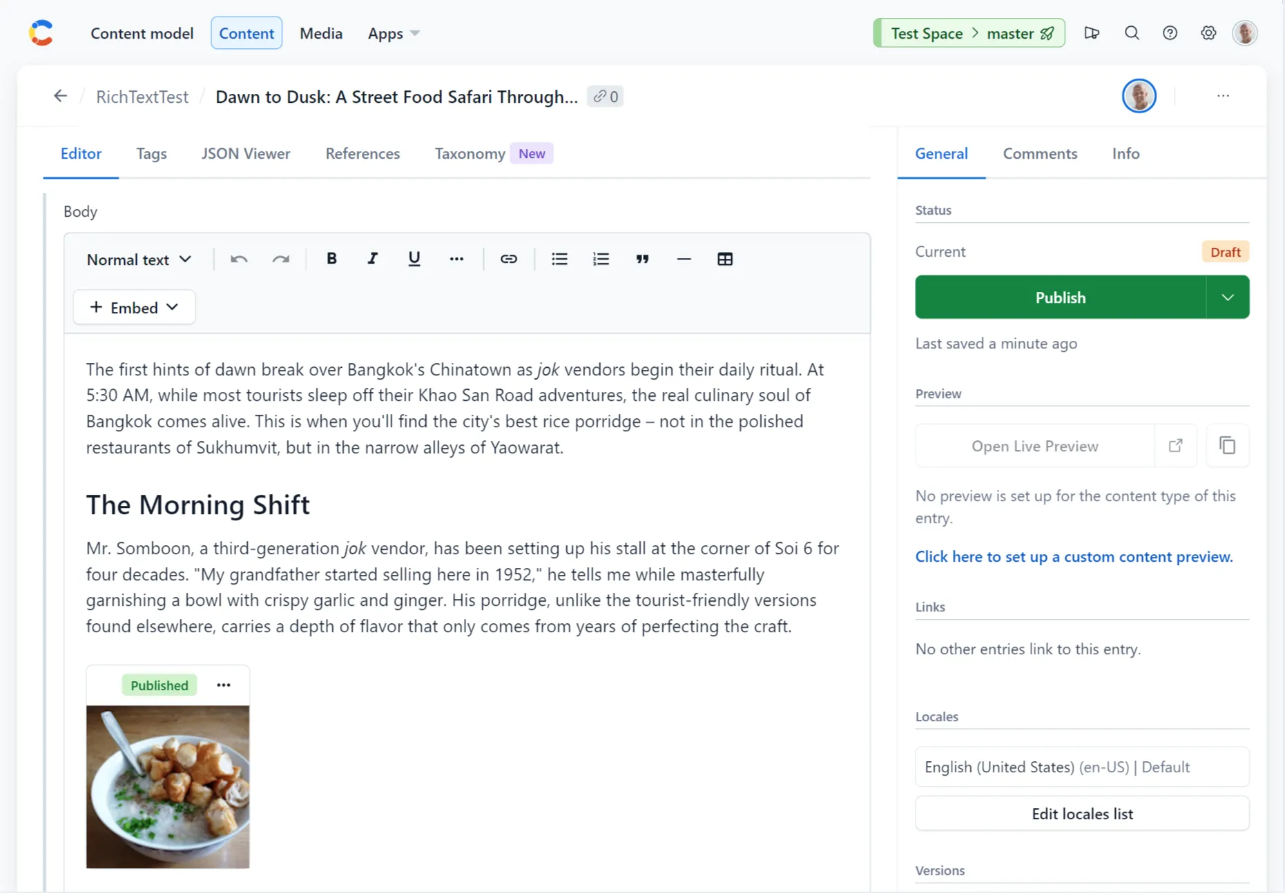Switch to the Editor tab

point(81,154)
